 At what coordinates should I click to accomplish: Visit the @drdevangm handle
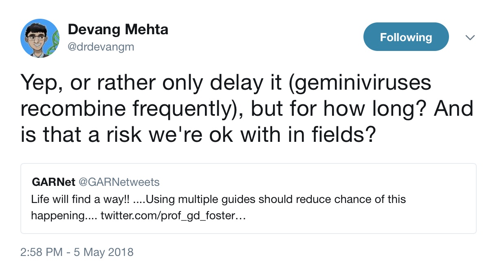101,47
